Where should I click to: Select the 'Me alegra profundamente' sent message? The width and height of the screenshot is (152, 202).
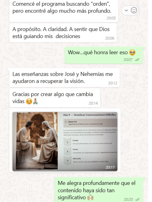(x=99, y=190)
